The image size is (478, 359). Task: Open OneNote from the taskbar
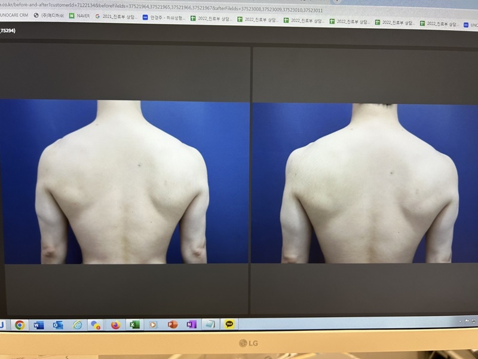[x=191, y=324]
